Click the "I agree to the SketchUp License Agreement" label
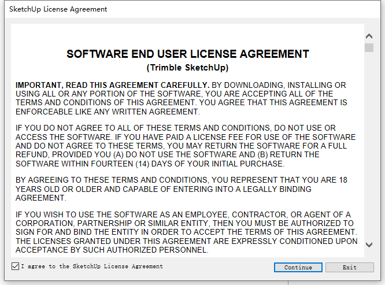Image resolution: width=385 pixels, height=285 pixels. click(92, 267)
